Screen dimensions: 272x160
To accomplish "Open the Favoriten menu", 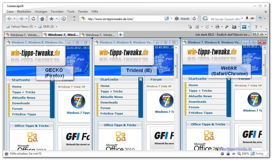I will click(57, 12).
